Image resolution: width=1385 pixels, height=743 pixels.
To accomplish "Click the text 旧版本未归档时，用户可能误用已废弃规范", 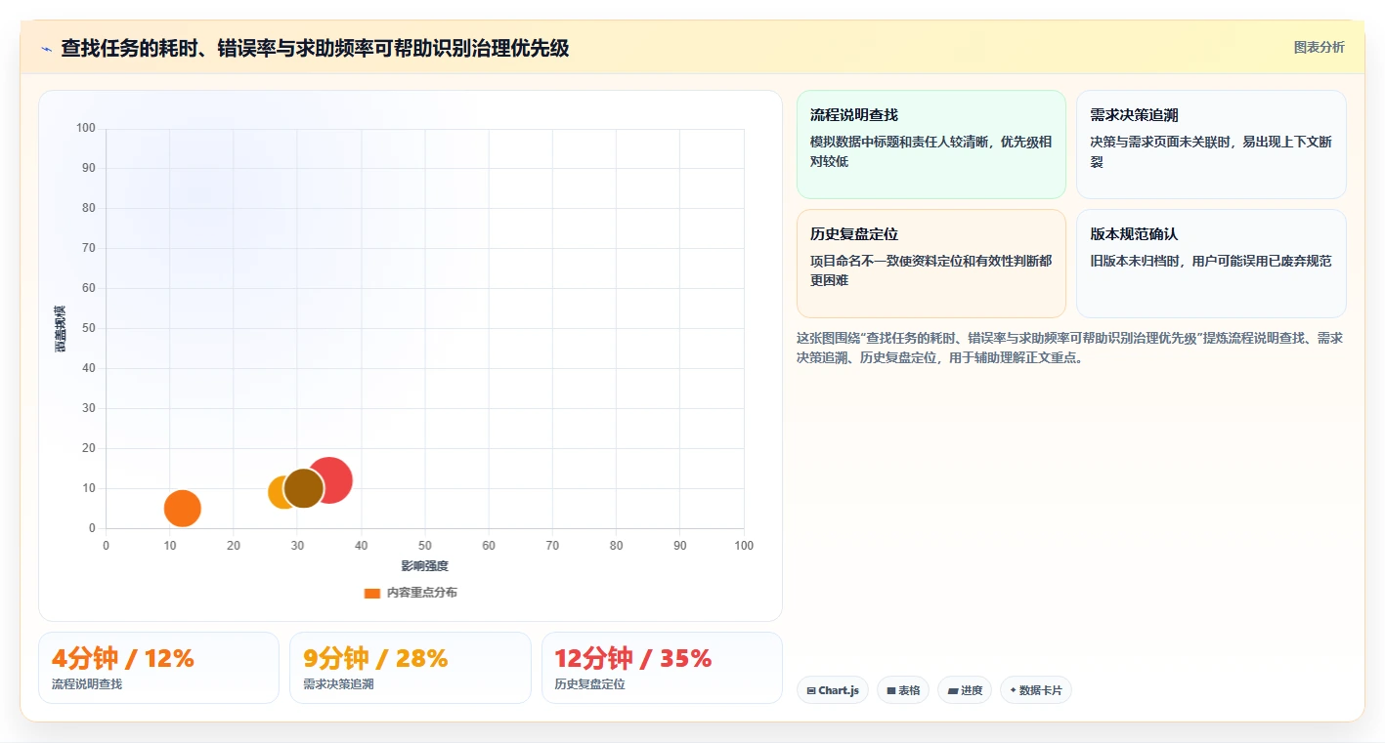I will (1211, 261).
